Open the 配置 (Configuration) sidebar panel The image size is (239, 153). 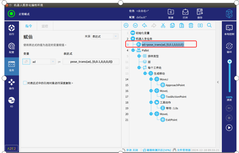coord(12,48)
